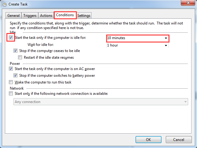Check Start only if network connection available

tap(11, 94)
